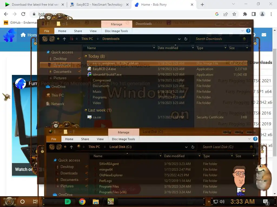The height and width of the screenshot is (207, 277).
Task: Open Type column filter dropdown in Downloads
Action: pyautogui.click(x=225, y=48)
